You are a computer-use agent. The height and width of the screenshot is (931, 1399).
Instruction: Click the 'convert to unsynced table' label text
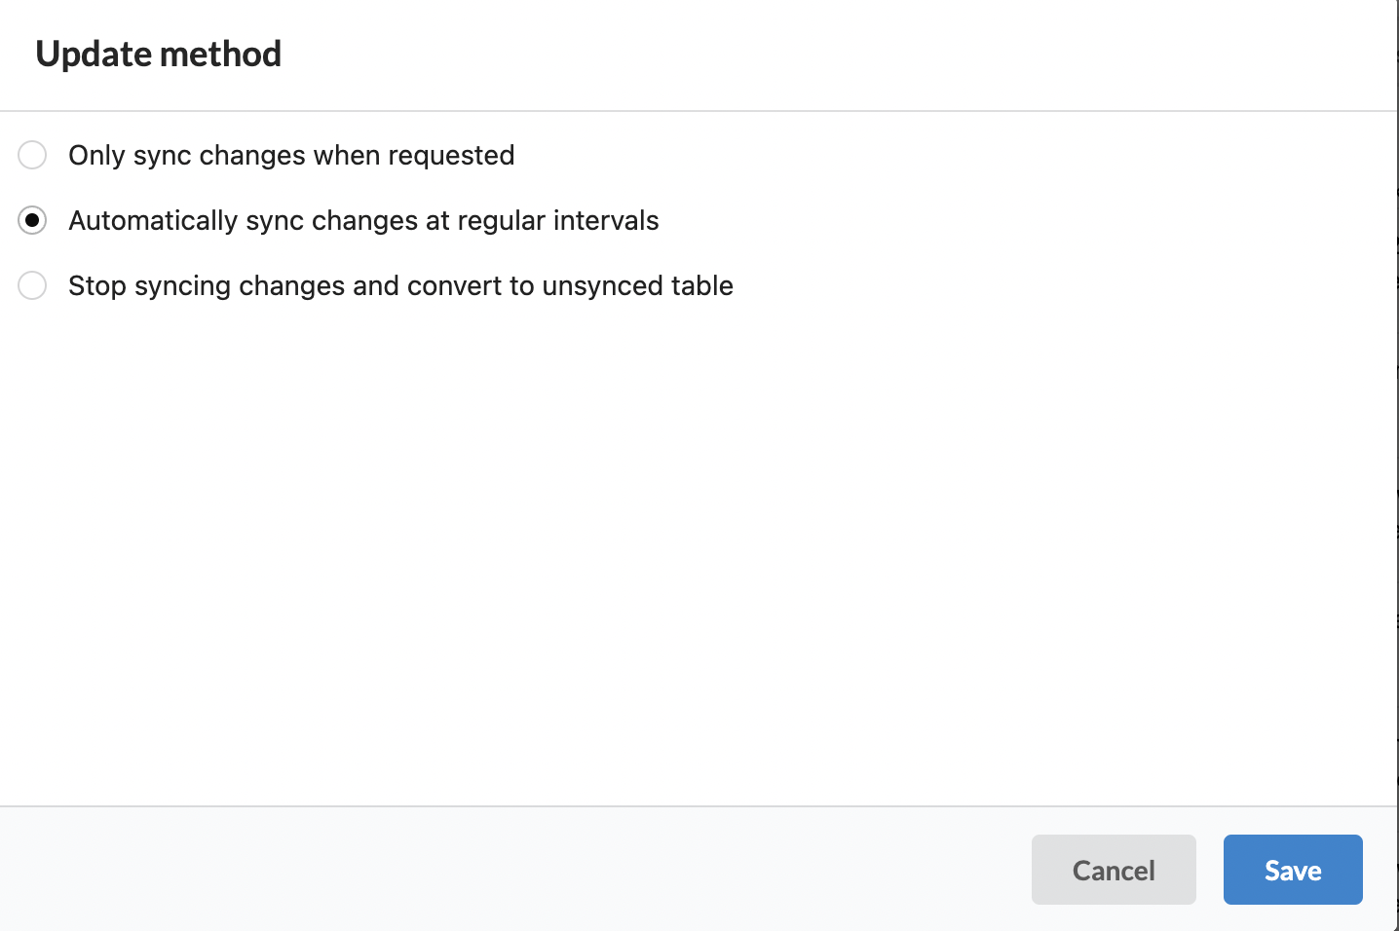click(x=570, y=285)
